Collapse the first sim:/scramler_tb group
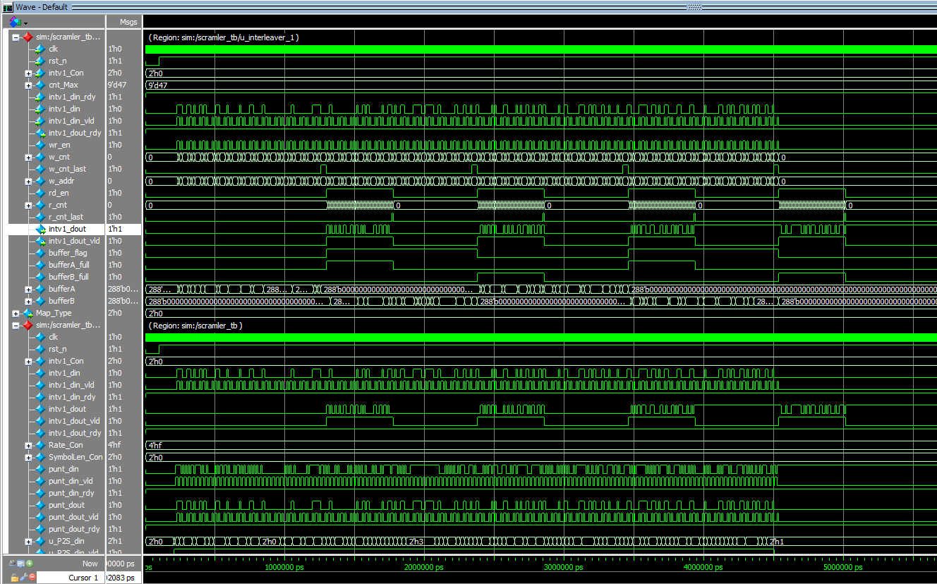937x584 pixels. [16, 37]
